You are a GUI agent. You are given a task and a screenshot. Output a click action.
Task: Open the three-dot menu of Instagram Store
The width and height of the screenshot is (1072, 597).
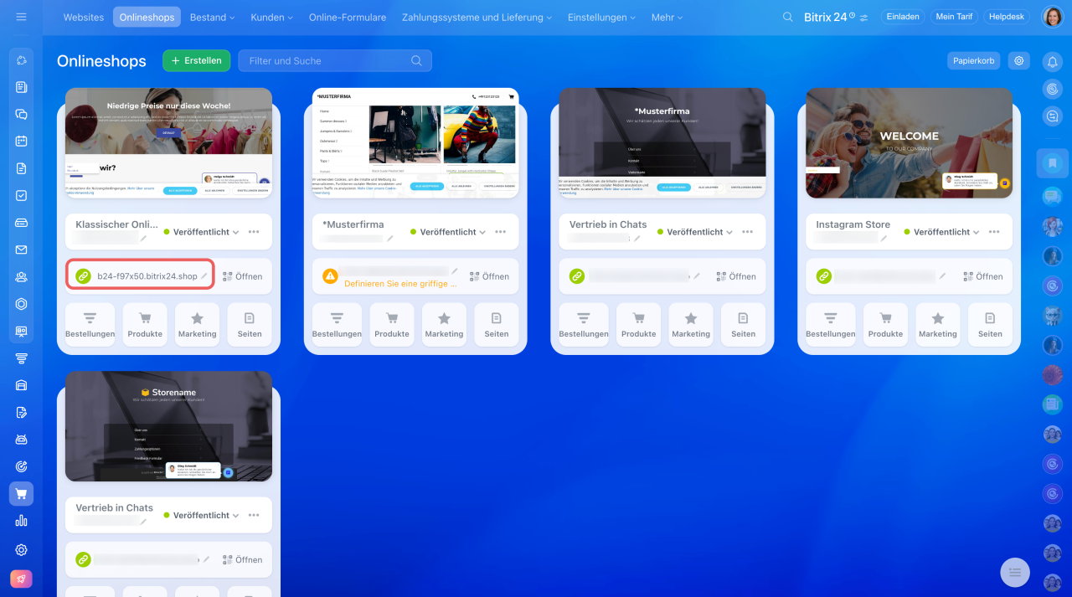994,232
